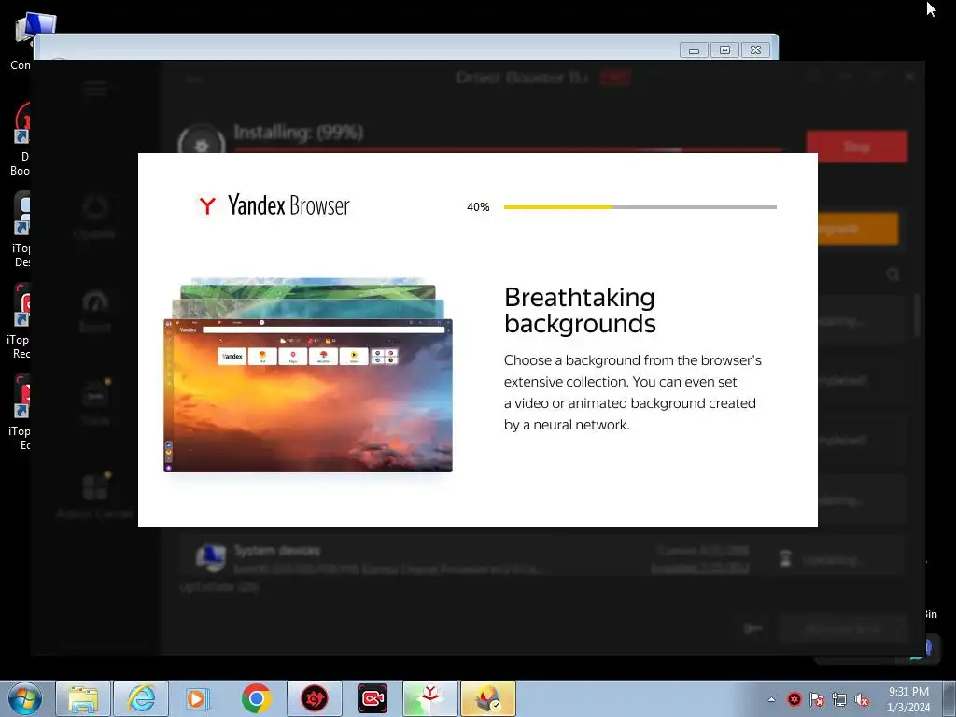Open Action Center in Driver Booster sidebar
Image resolution: width=956 pixels, height=717 pixels.
pos(95,496)
